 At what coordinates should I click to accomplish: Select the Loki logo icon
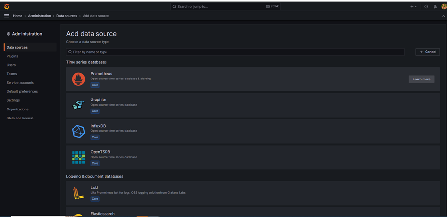point(78,193)
